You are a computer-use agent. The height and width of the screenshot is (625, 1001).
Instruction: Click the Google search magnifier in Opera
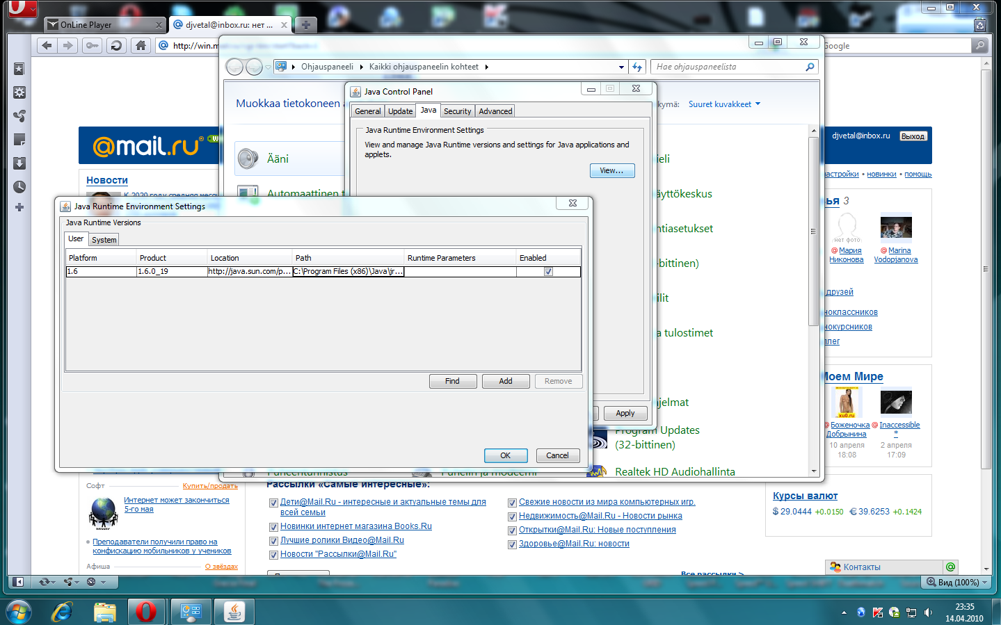[980, 46]
